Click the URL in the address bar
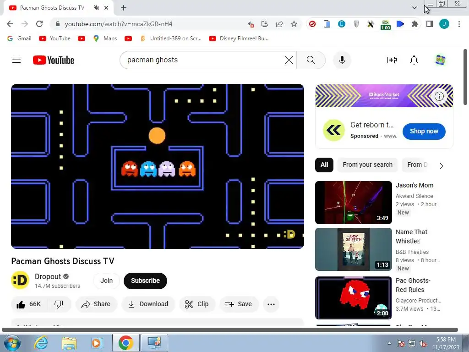This screenshot has width=469, height=352. pyautogui.click(x=119, y=24)
